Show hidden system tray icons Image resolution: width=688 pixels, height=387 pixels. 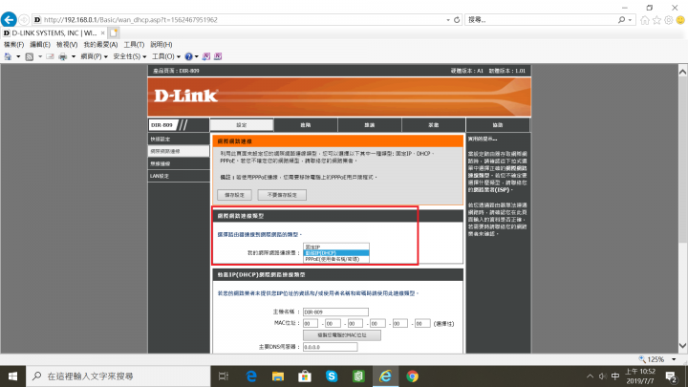pos(590,376)
